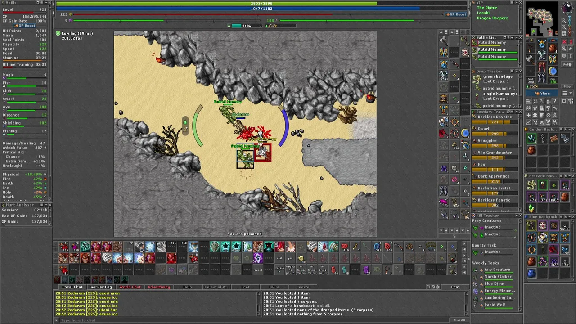Select the Loot tab in right chat pane
The image size is (576, 324).
(455, 287)
